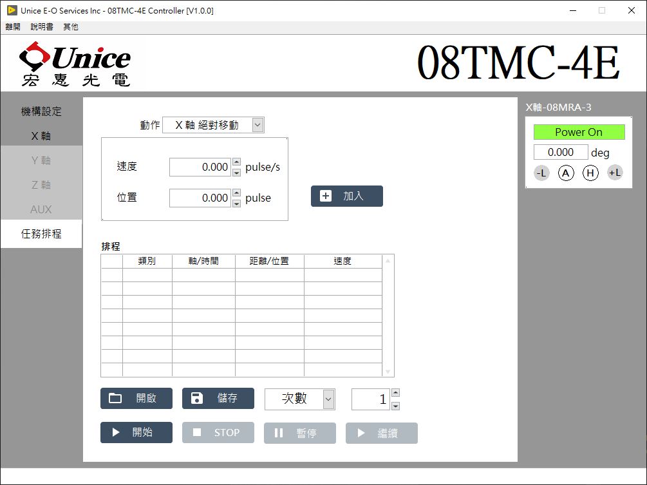Image resolution: width=647 pixels, height=485 pixels.
Task: Click the X軸-08MRA-3 panel title
Action: tap(558, 108)
